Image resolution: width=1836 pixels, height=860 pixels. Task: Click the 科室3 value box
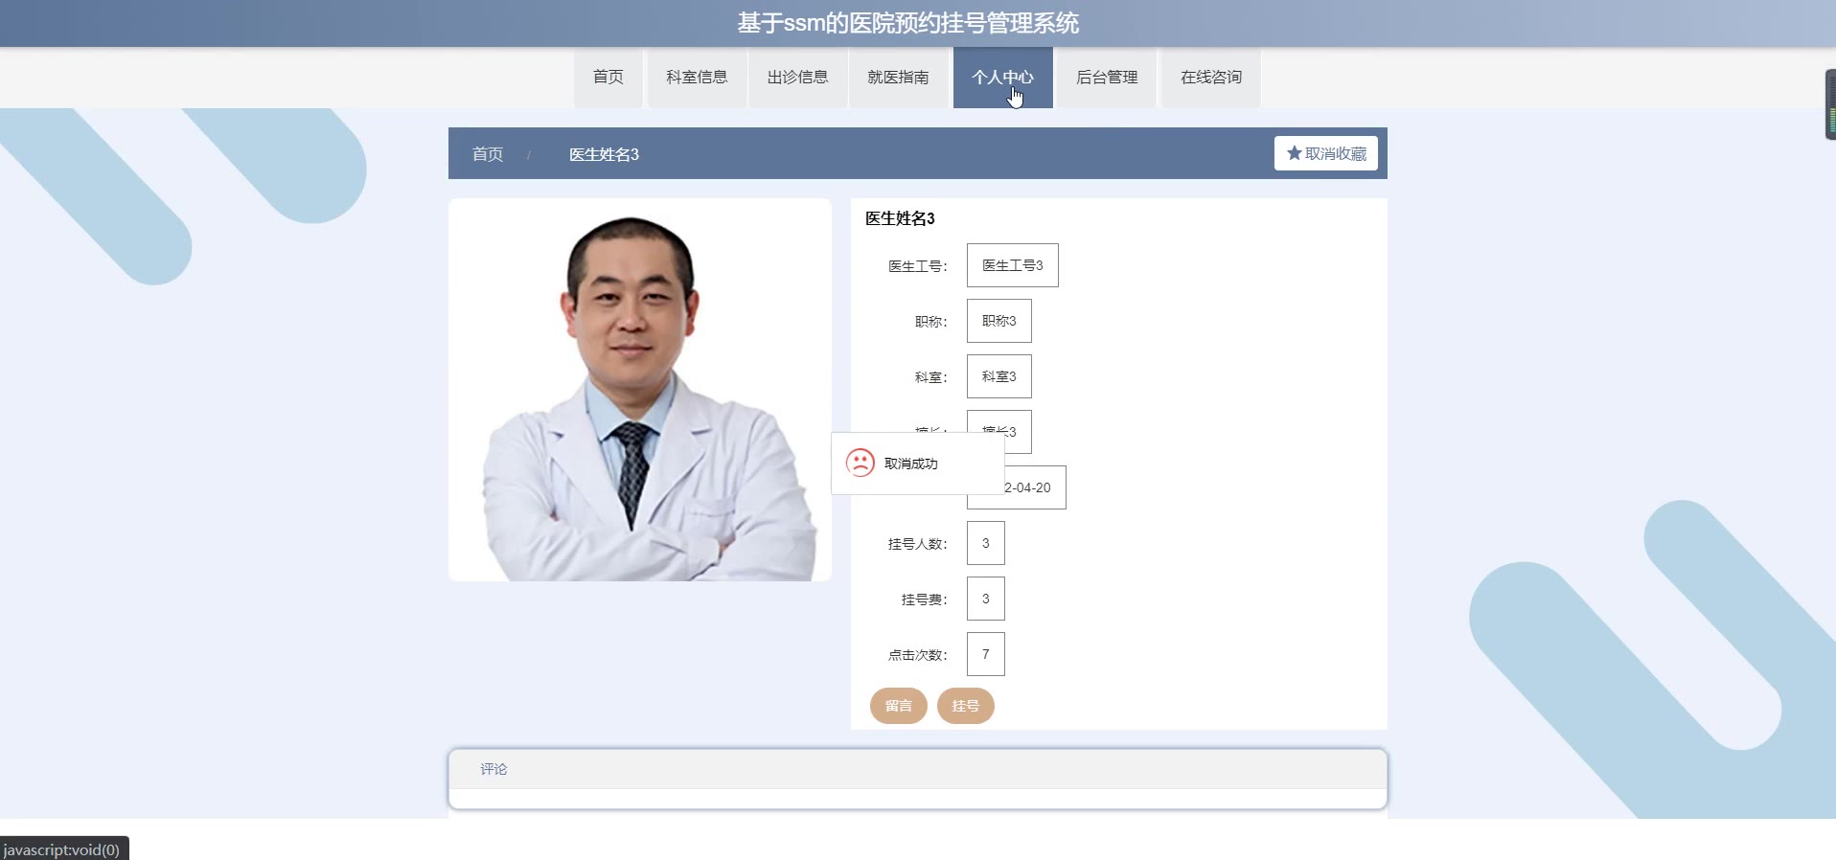(999, 376)
